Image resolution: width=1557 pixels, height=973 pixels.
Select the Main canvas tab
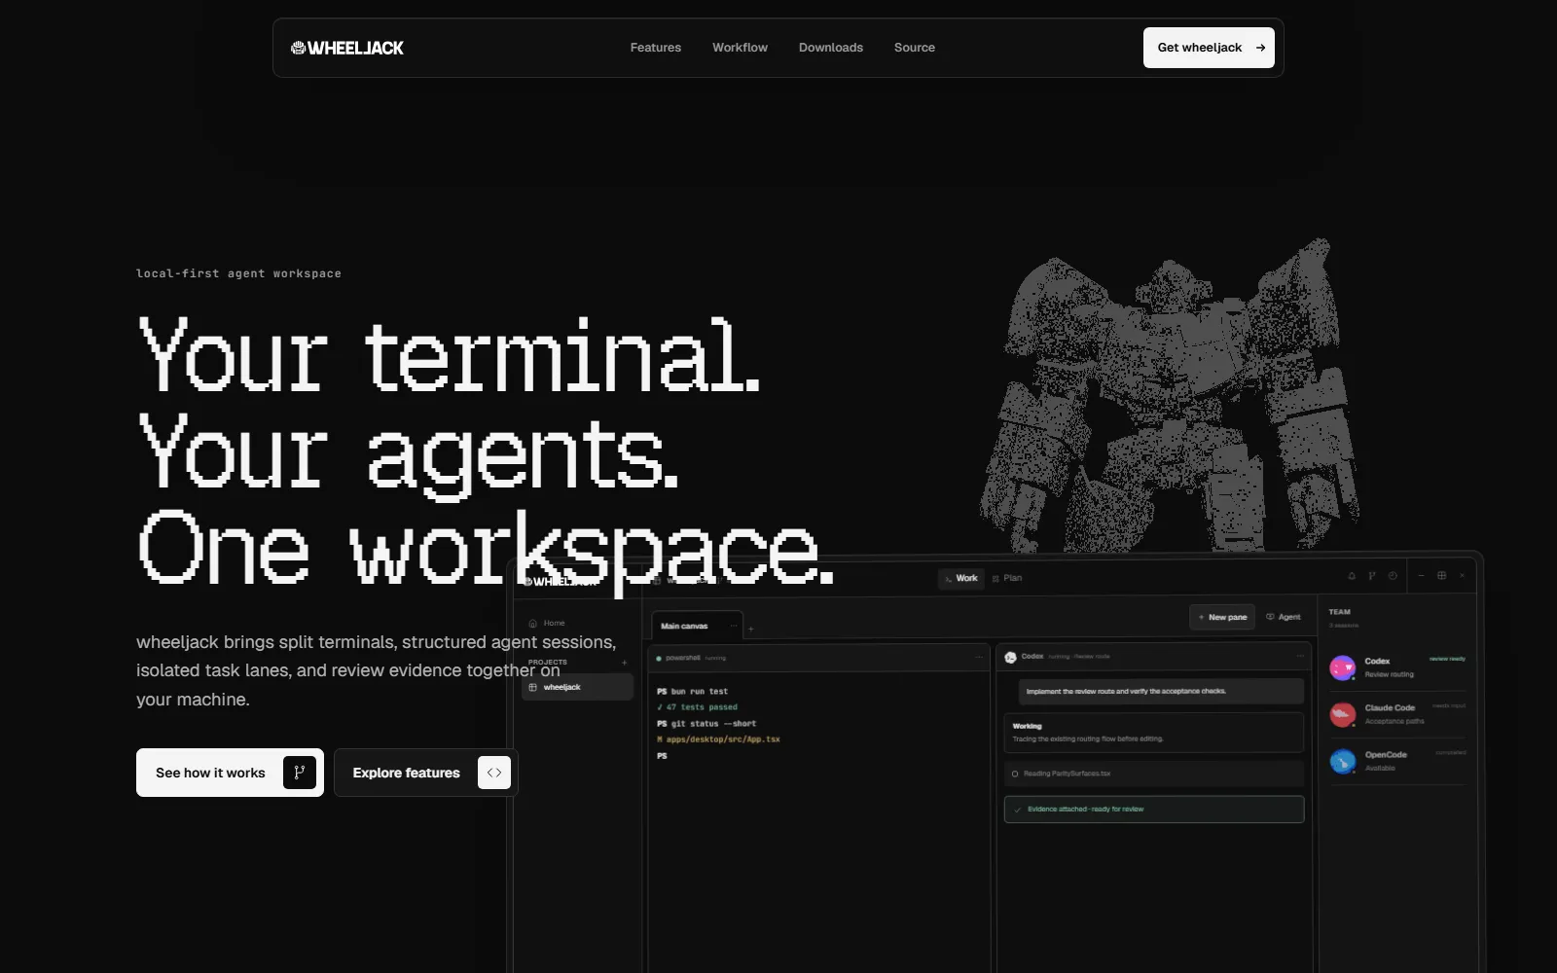click(x=697, y=626)
